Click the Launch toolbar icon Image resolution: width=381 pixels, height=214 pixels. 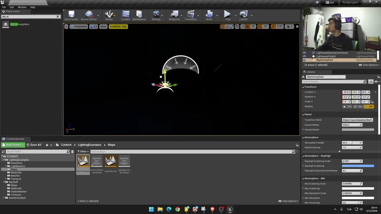tap(243, 16)
